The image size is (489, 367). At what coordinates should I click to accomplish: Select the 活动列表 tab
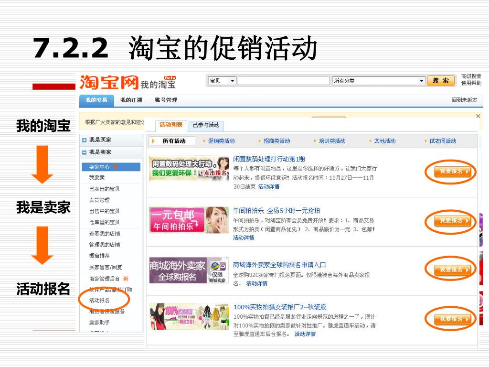click(171, 126)
